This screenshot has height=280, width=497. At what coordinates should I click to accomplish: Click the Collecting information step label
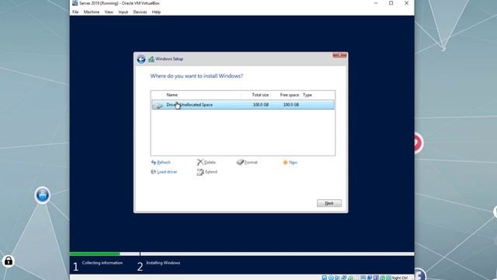102,263
